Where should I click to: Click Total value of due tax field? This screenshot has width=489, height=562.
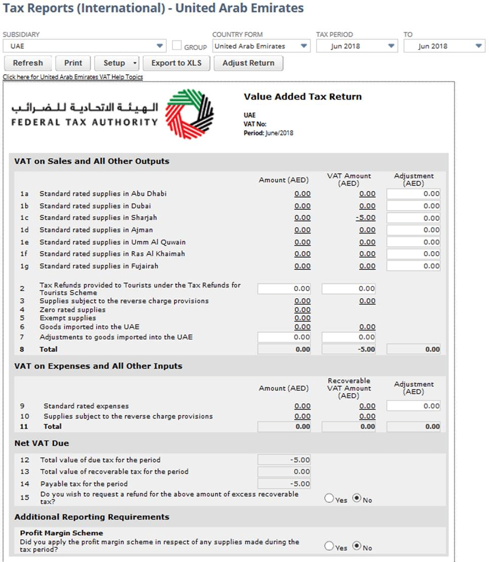pos(284,460)
